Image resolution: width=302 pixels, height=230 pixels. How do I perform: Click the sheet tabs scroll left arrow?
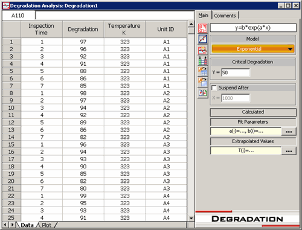tap(5, 225)
